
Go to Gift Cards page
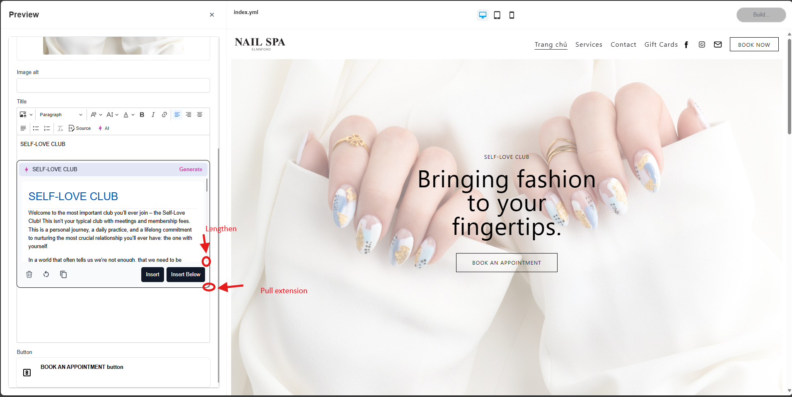coord(661,45)
